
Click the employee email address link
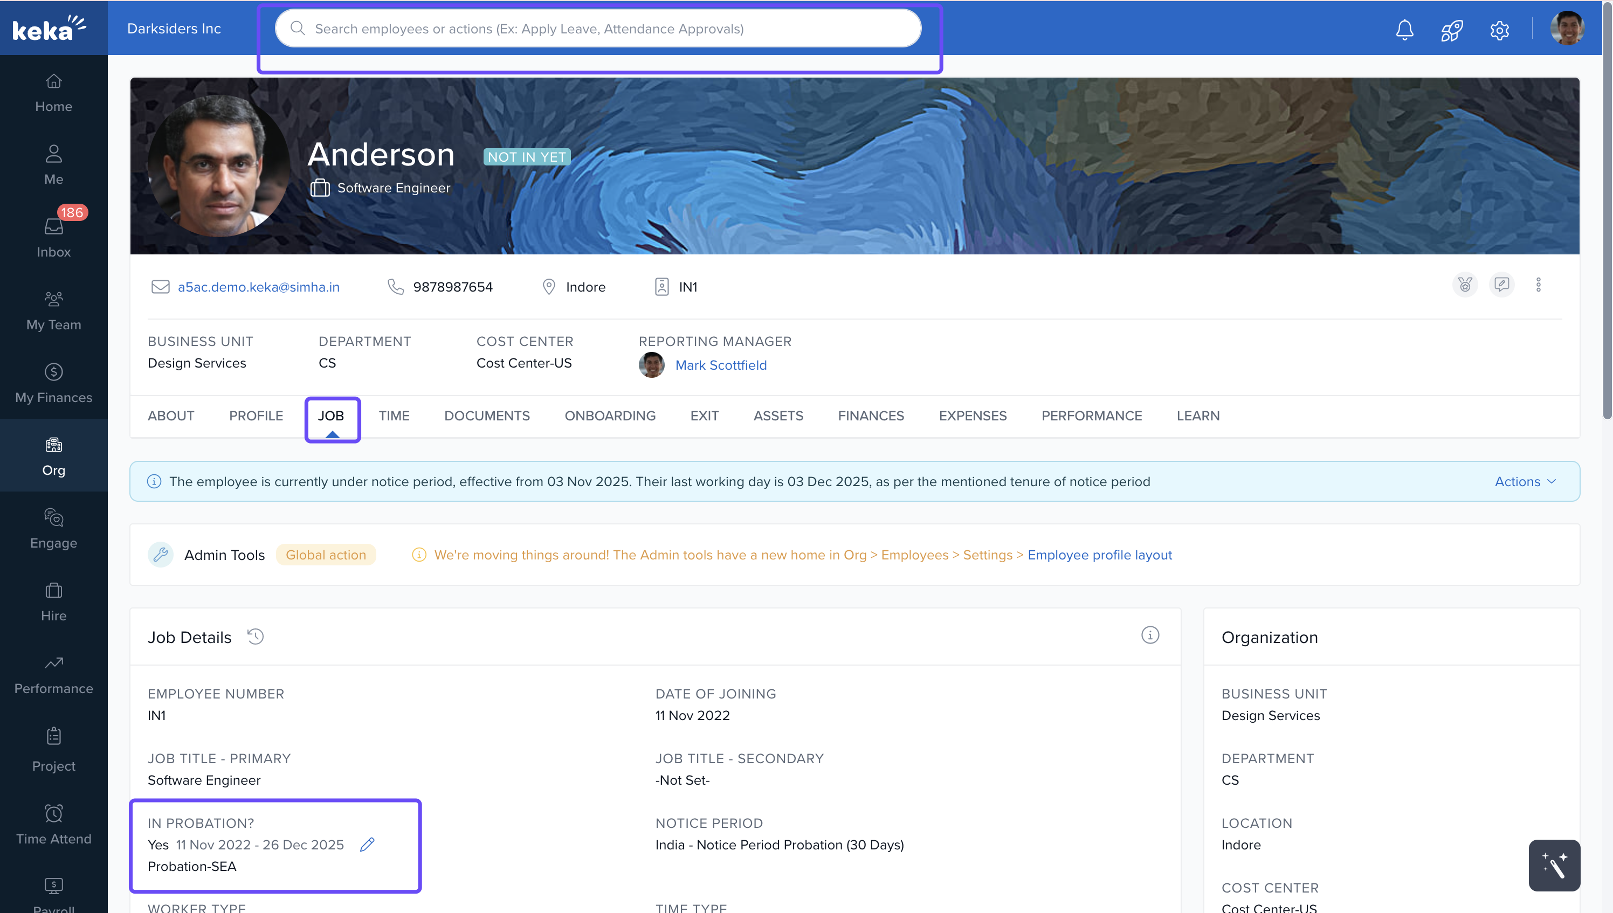[258, 287]
